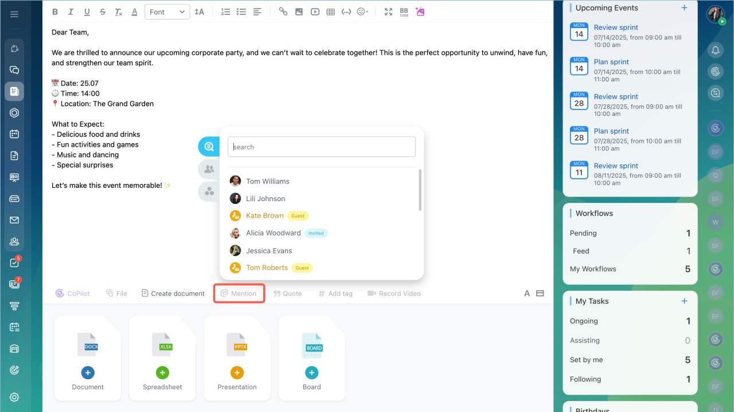Apply strikethrough formatting

point(103,12)
